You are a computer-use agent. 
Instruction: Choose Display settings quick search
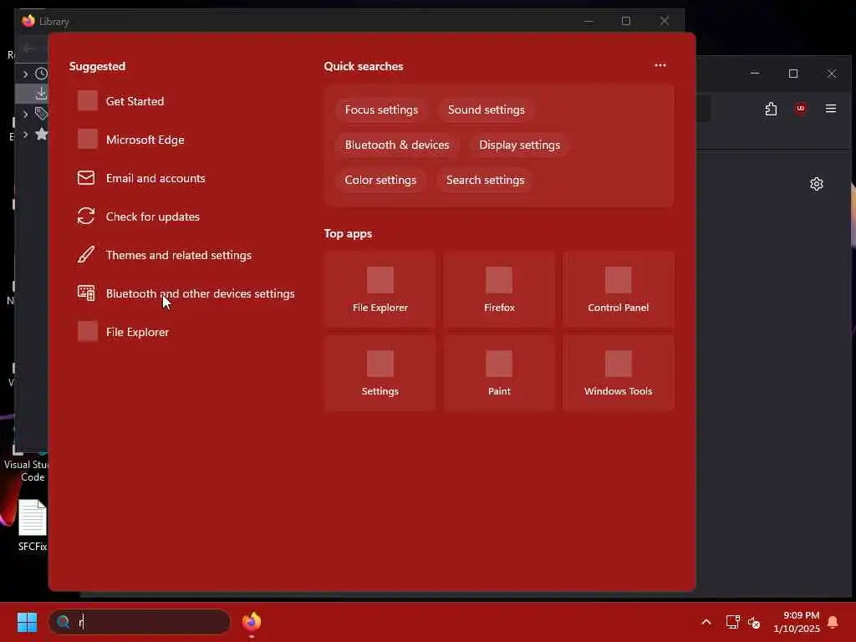(x=519, y=145)
